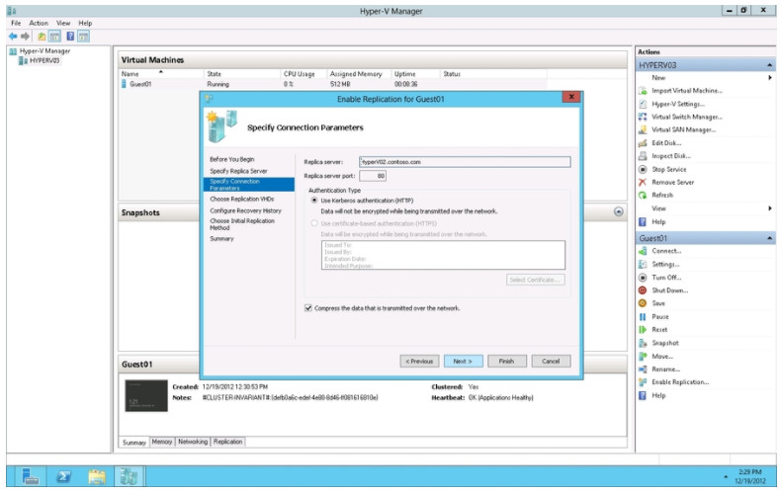
Task: Go to Specify Replica Server wizard step
Action: click(238, 171)
